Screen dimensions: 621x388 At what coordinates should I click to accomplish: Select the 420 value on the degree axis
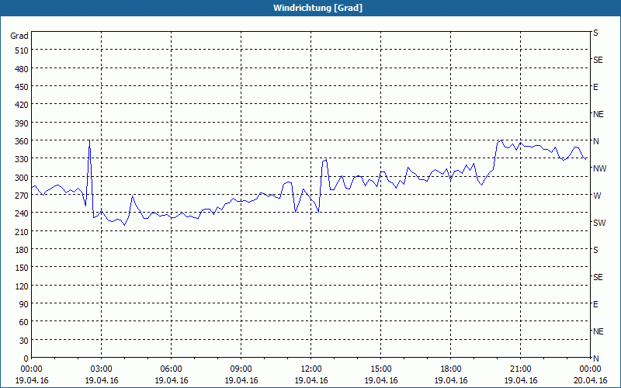point(22,105)
